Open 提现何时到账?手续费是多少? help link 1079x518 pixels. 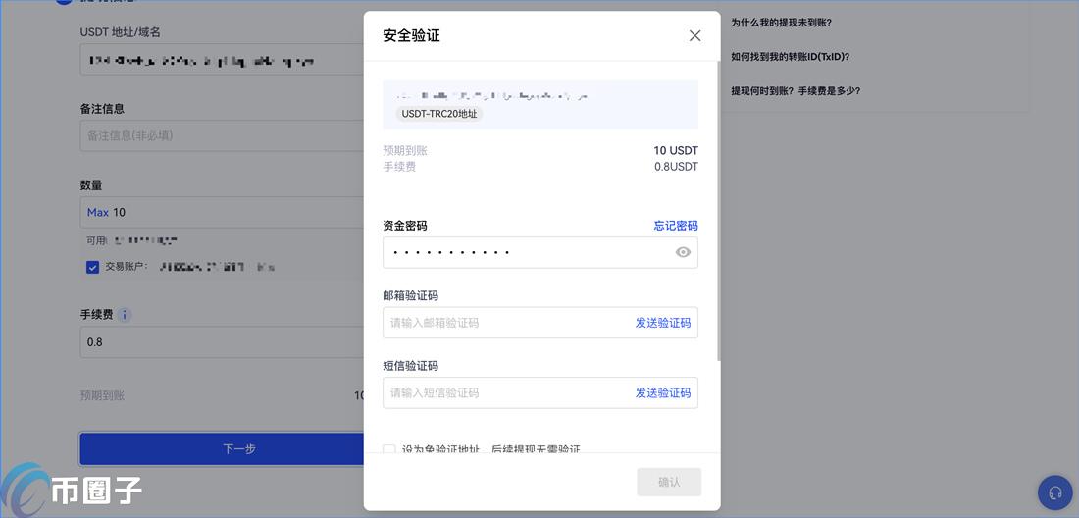[796, 91]
